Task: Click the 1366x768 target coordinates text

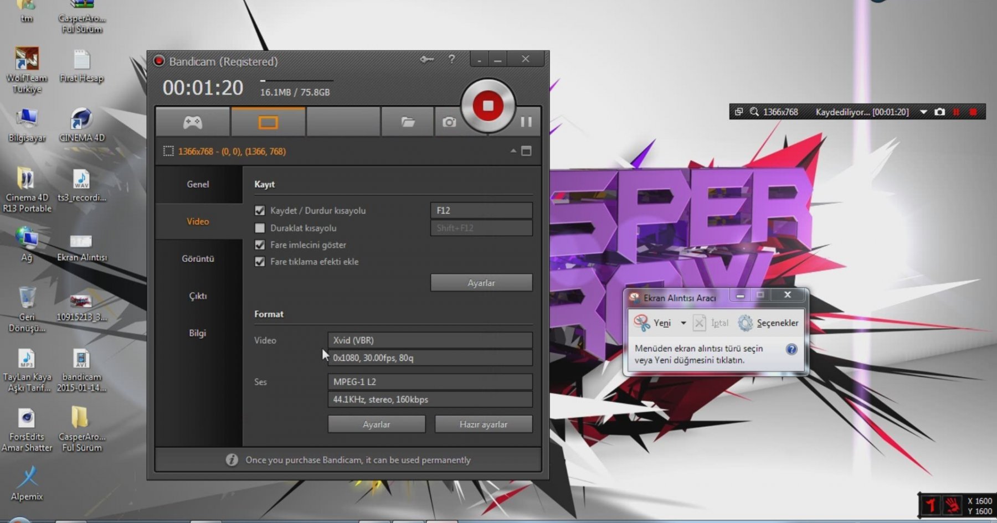Action: pyautogui.click(x=232, y=151)
